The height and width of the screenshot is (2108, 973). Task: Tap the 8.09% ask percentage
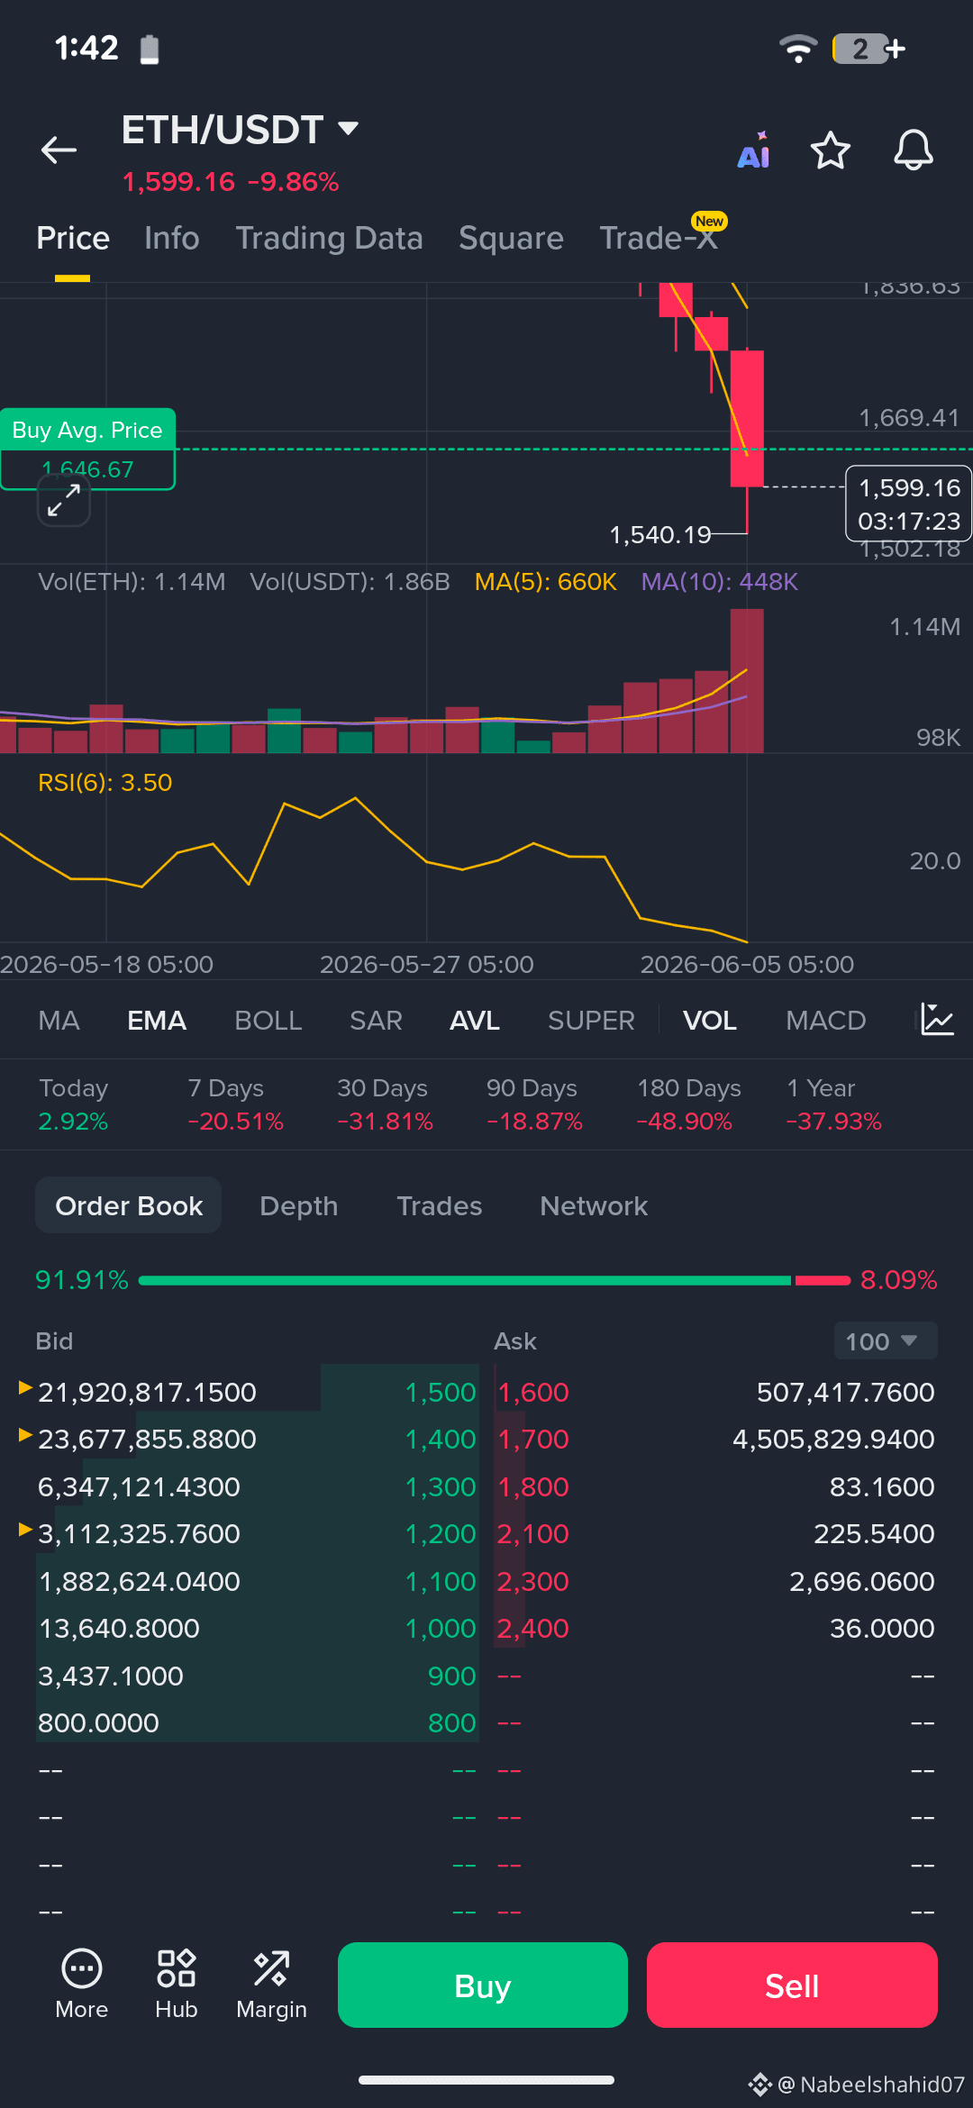(899, 1280)
